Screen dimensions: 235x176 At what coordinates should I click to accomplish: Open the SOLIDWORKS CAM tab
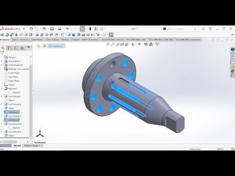click(x=136, y=40)
